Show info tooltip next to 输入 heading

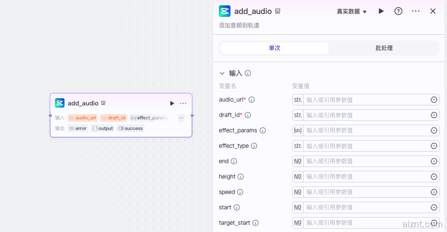pyautogui.click(x=248, y=73)
